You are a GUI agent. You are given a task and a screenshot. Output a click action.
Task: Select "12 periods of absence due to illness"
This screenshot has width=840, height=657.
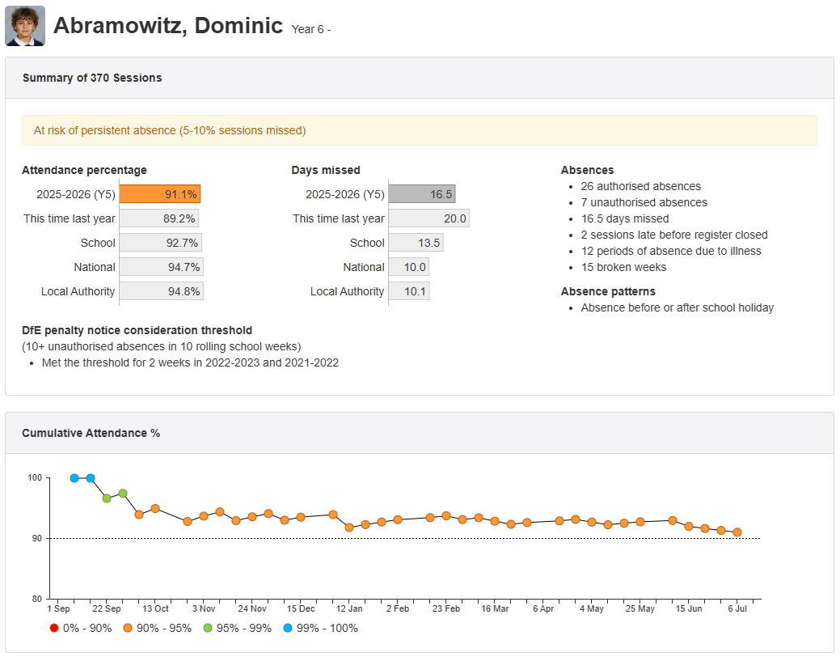click(671, 251)
